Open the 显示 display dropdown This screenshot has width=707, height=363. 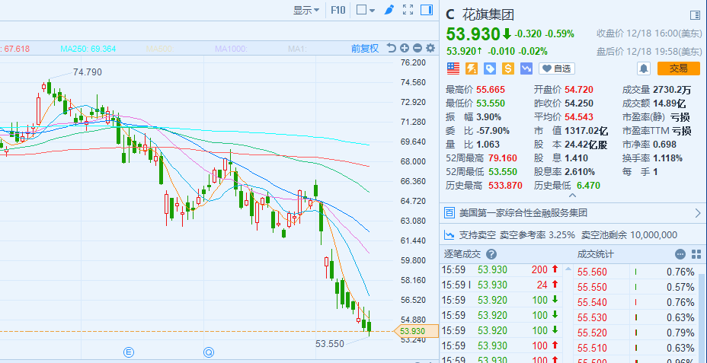click(306, 10)
